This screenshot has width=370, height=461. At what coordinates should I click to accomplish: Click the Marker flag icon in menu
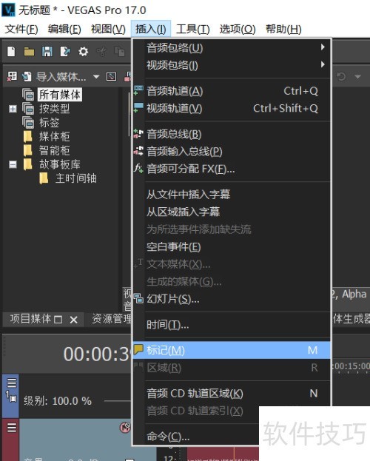tap(138, 349)
